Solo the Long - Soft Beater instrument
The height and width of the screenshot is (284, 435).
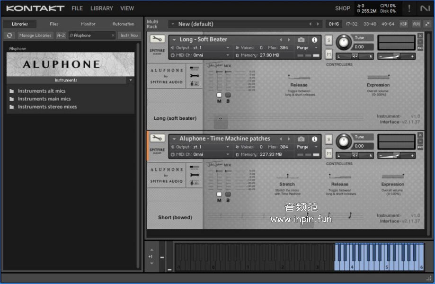click(x=328, y=41)
